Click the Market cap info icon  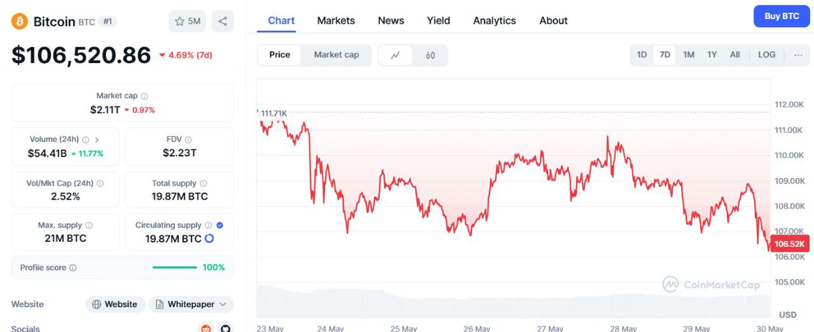click(144, 96)
